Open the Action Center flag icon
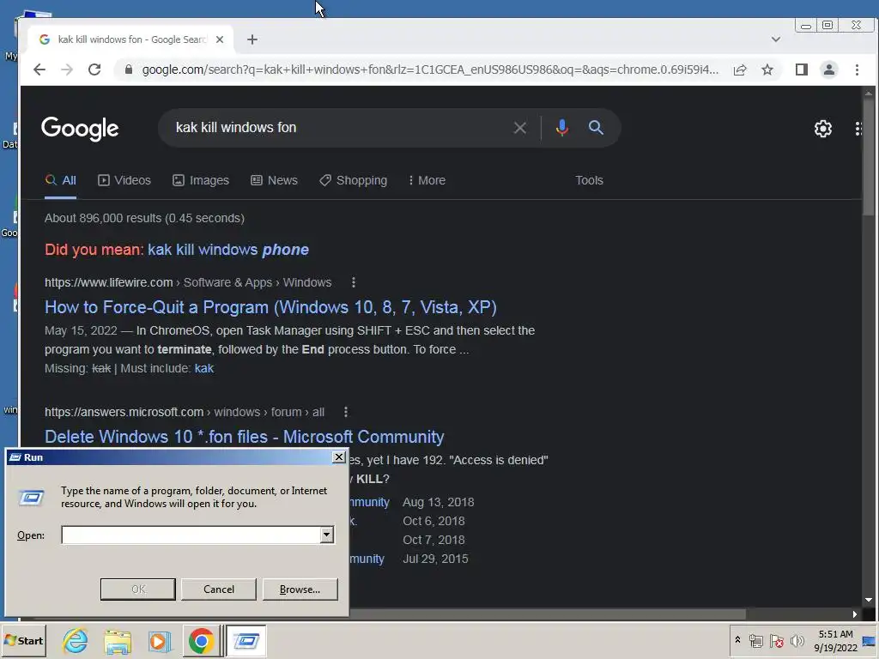Screen dimensions: 879x659 [777, 640]
